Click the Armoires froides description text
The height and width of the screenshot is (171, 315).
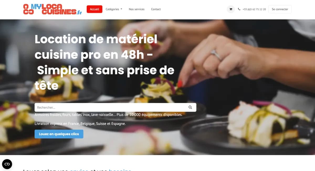[108, 115]
